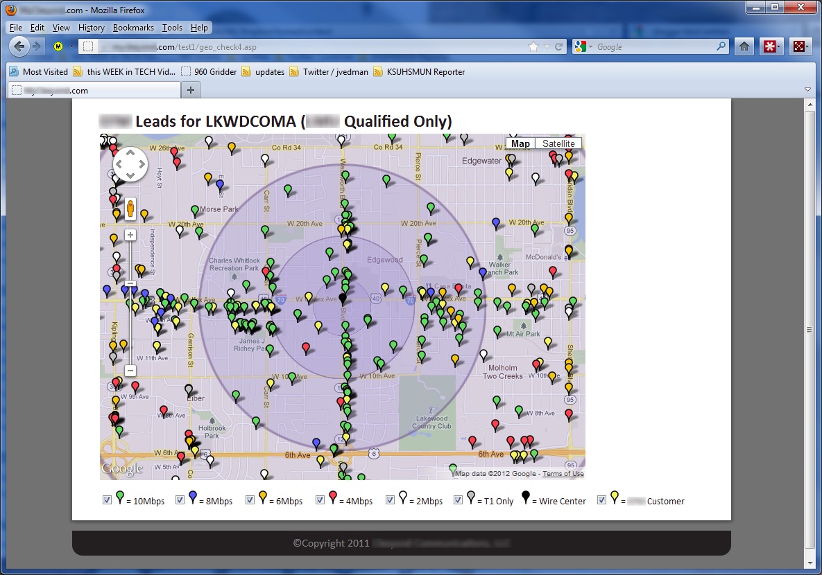Open the Bookmarks menu
The image size is (822, 575).
(x=133, y=28)
